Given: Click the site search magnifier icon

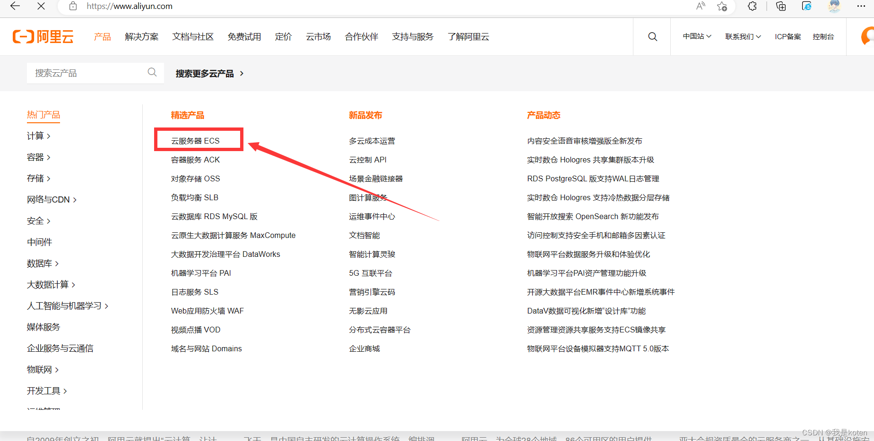Looking at the screenshot, I should 652,36.
